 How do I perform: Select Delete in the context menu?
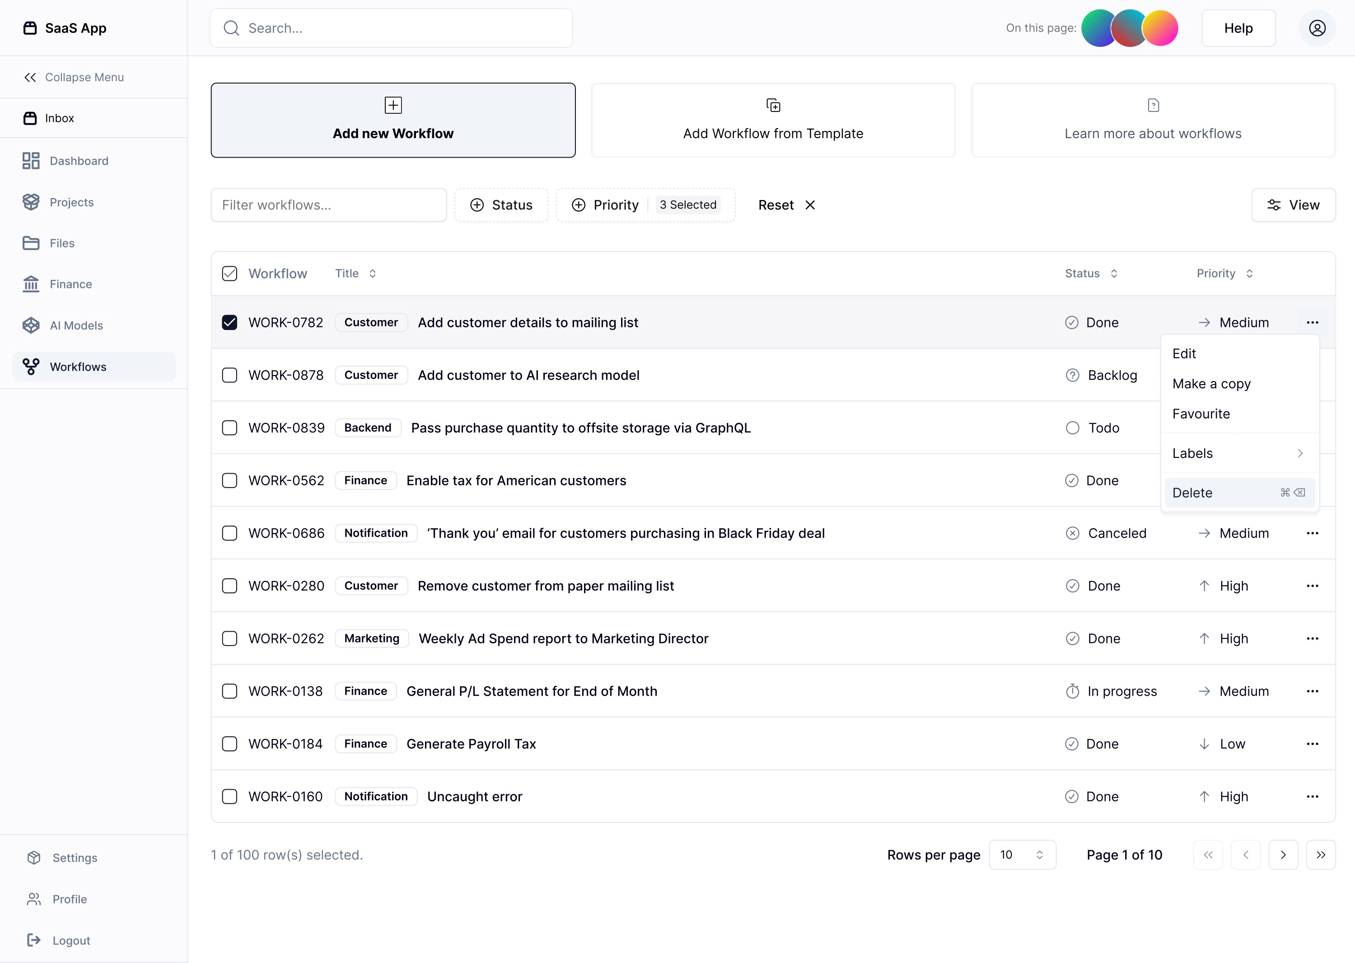pyautogui.click(x=1193, y=492)
